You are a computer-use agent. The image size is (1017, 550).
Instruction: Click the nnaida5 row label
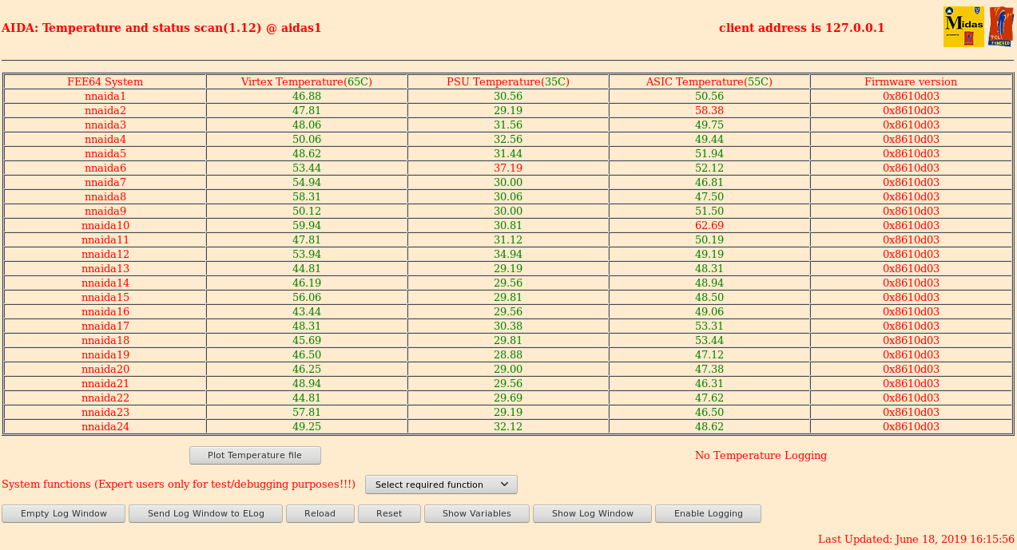click(x=105, y=153)
